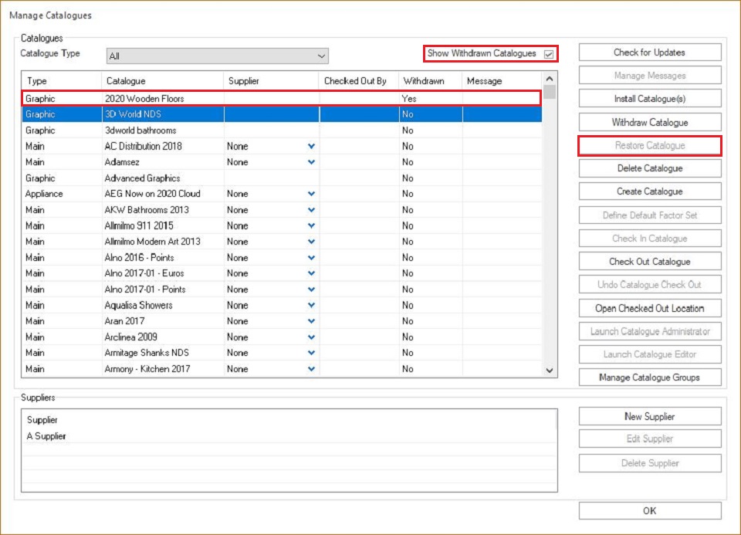Open supplier dropdown for Aran 2017
This screenshot has height=535, width=741.
click(x=311, y=321)
